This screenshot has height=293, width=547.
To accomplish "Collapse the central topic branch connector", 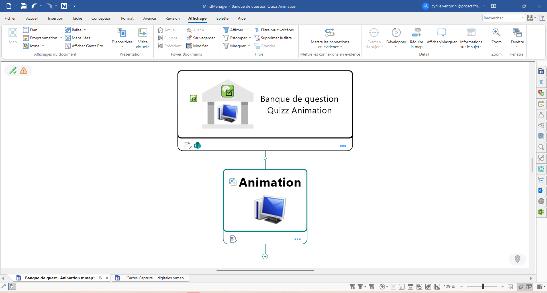I will coord(265,158).
